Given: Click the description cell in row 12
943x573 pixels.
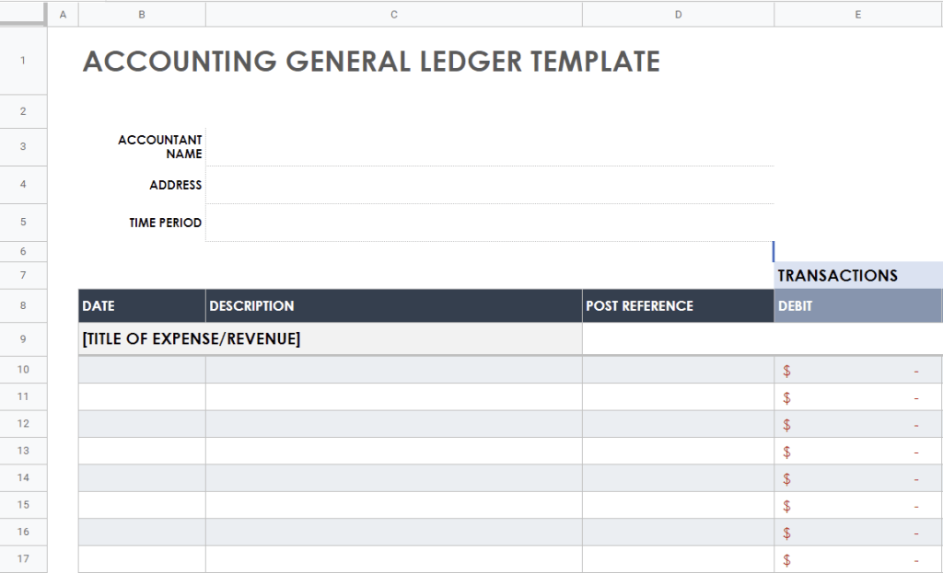Looking at the screenshot, I should click(x=394, y=424).
